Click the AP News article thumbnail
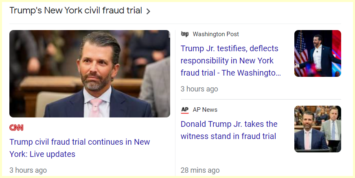Screen dimensions: 355x178 tap(318, 129)
